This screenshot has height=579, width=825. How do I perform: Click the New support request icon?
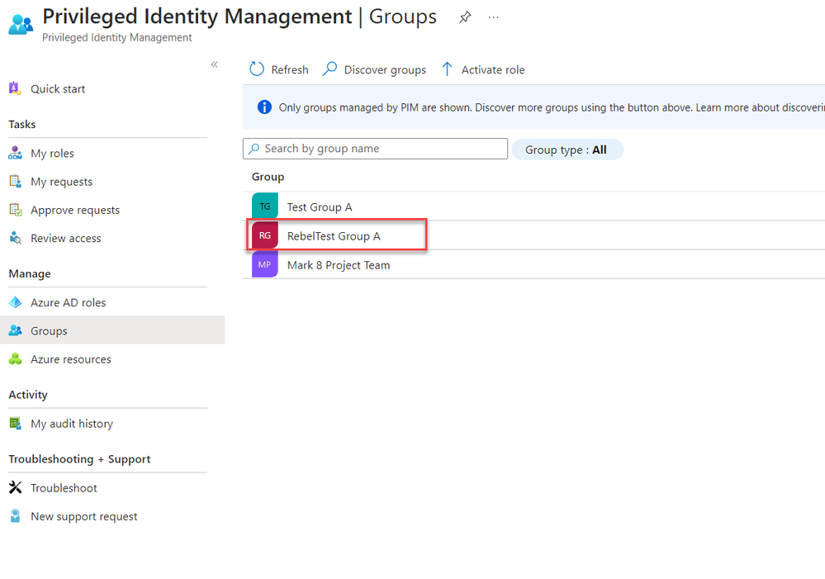15,516
